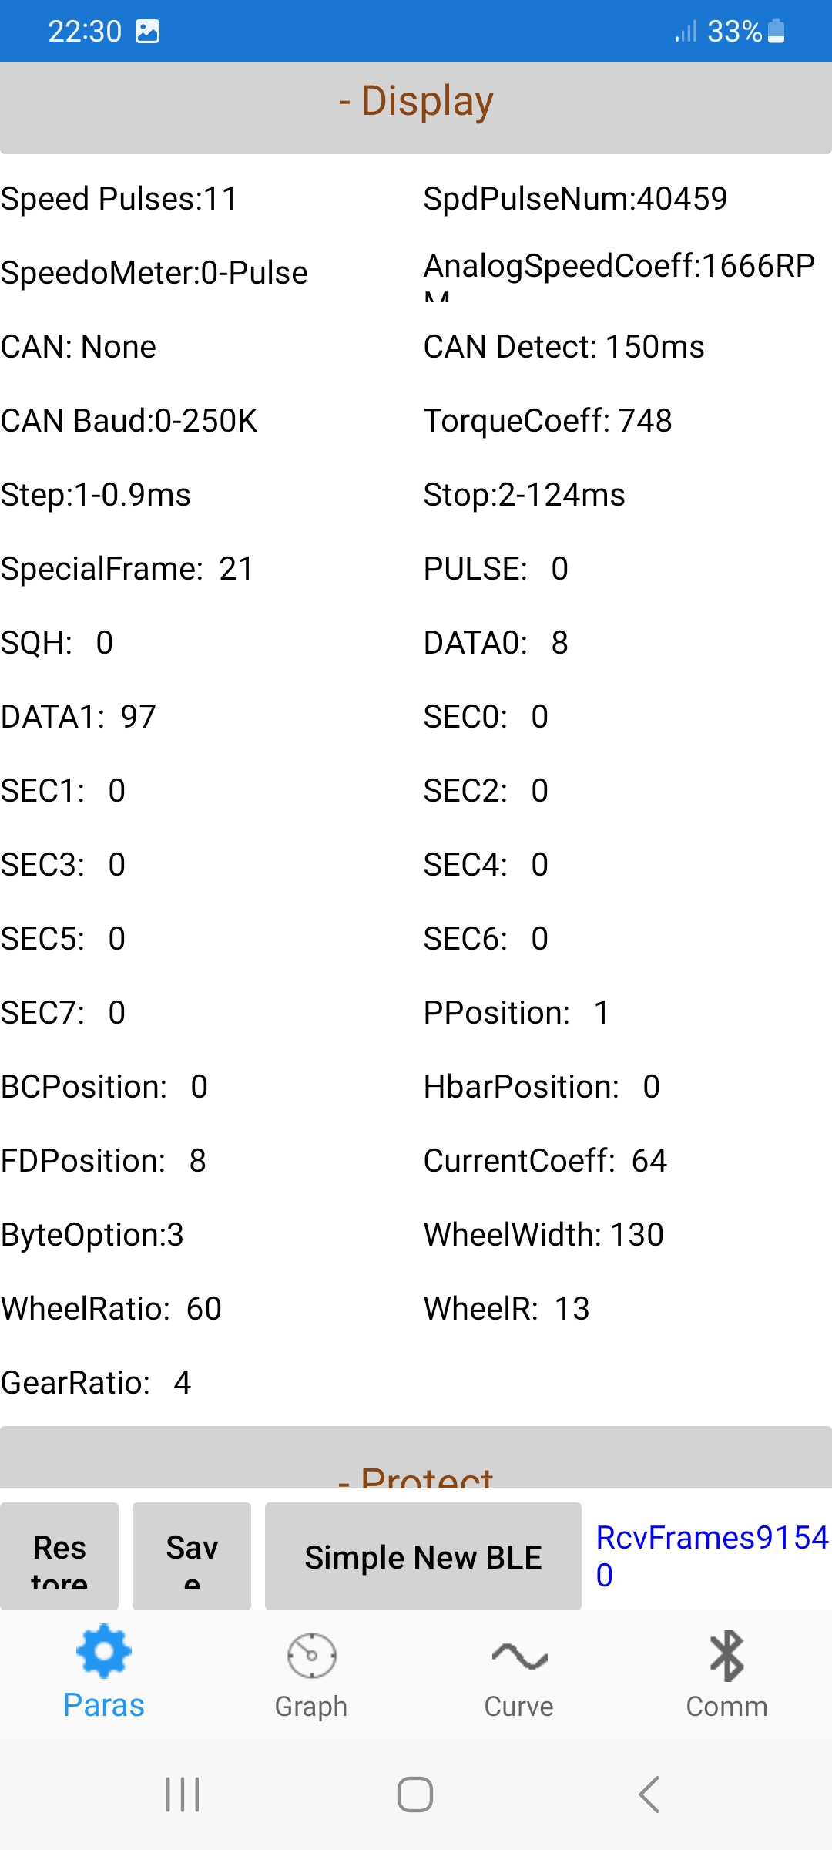Screen dimensions: 832x1850
Task: Tap the picture notification icon in status bar
Action: pyautogui.click(x=147, y=32)
